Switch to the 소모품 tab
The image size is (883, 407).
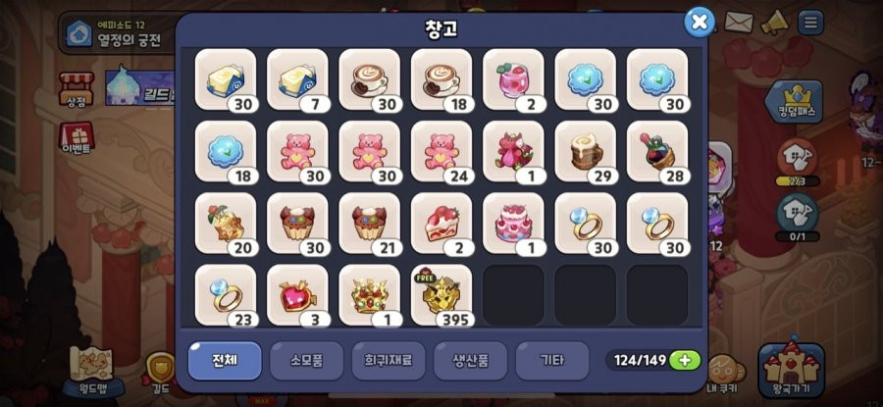coord(306,361)
